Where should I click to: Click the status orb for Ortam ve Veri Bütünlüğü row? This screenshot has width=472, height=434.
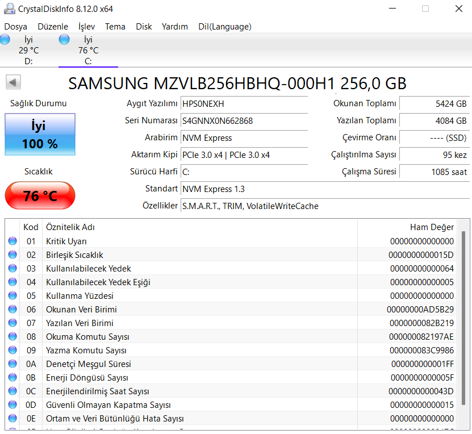(12, 418)
